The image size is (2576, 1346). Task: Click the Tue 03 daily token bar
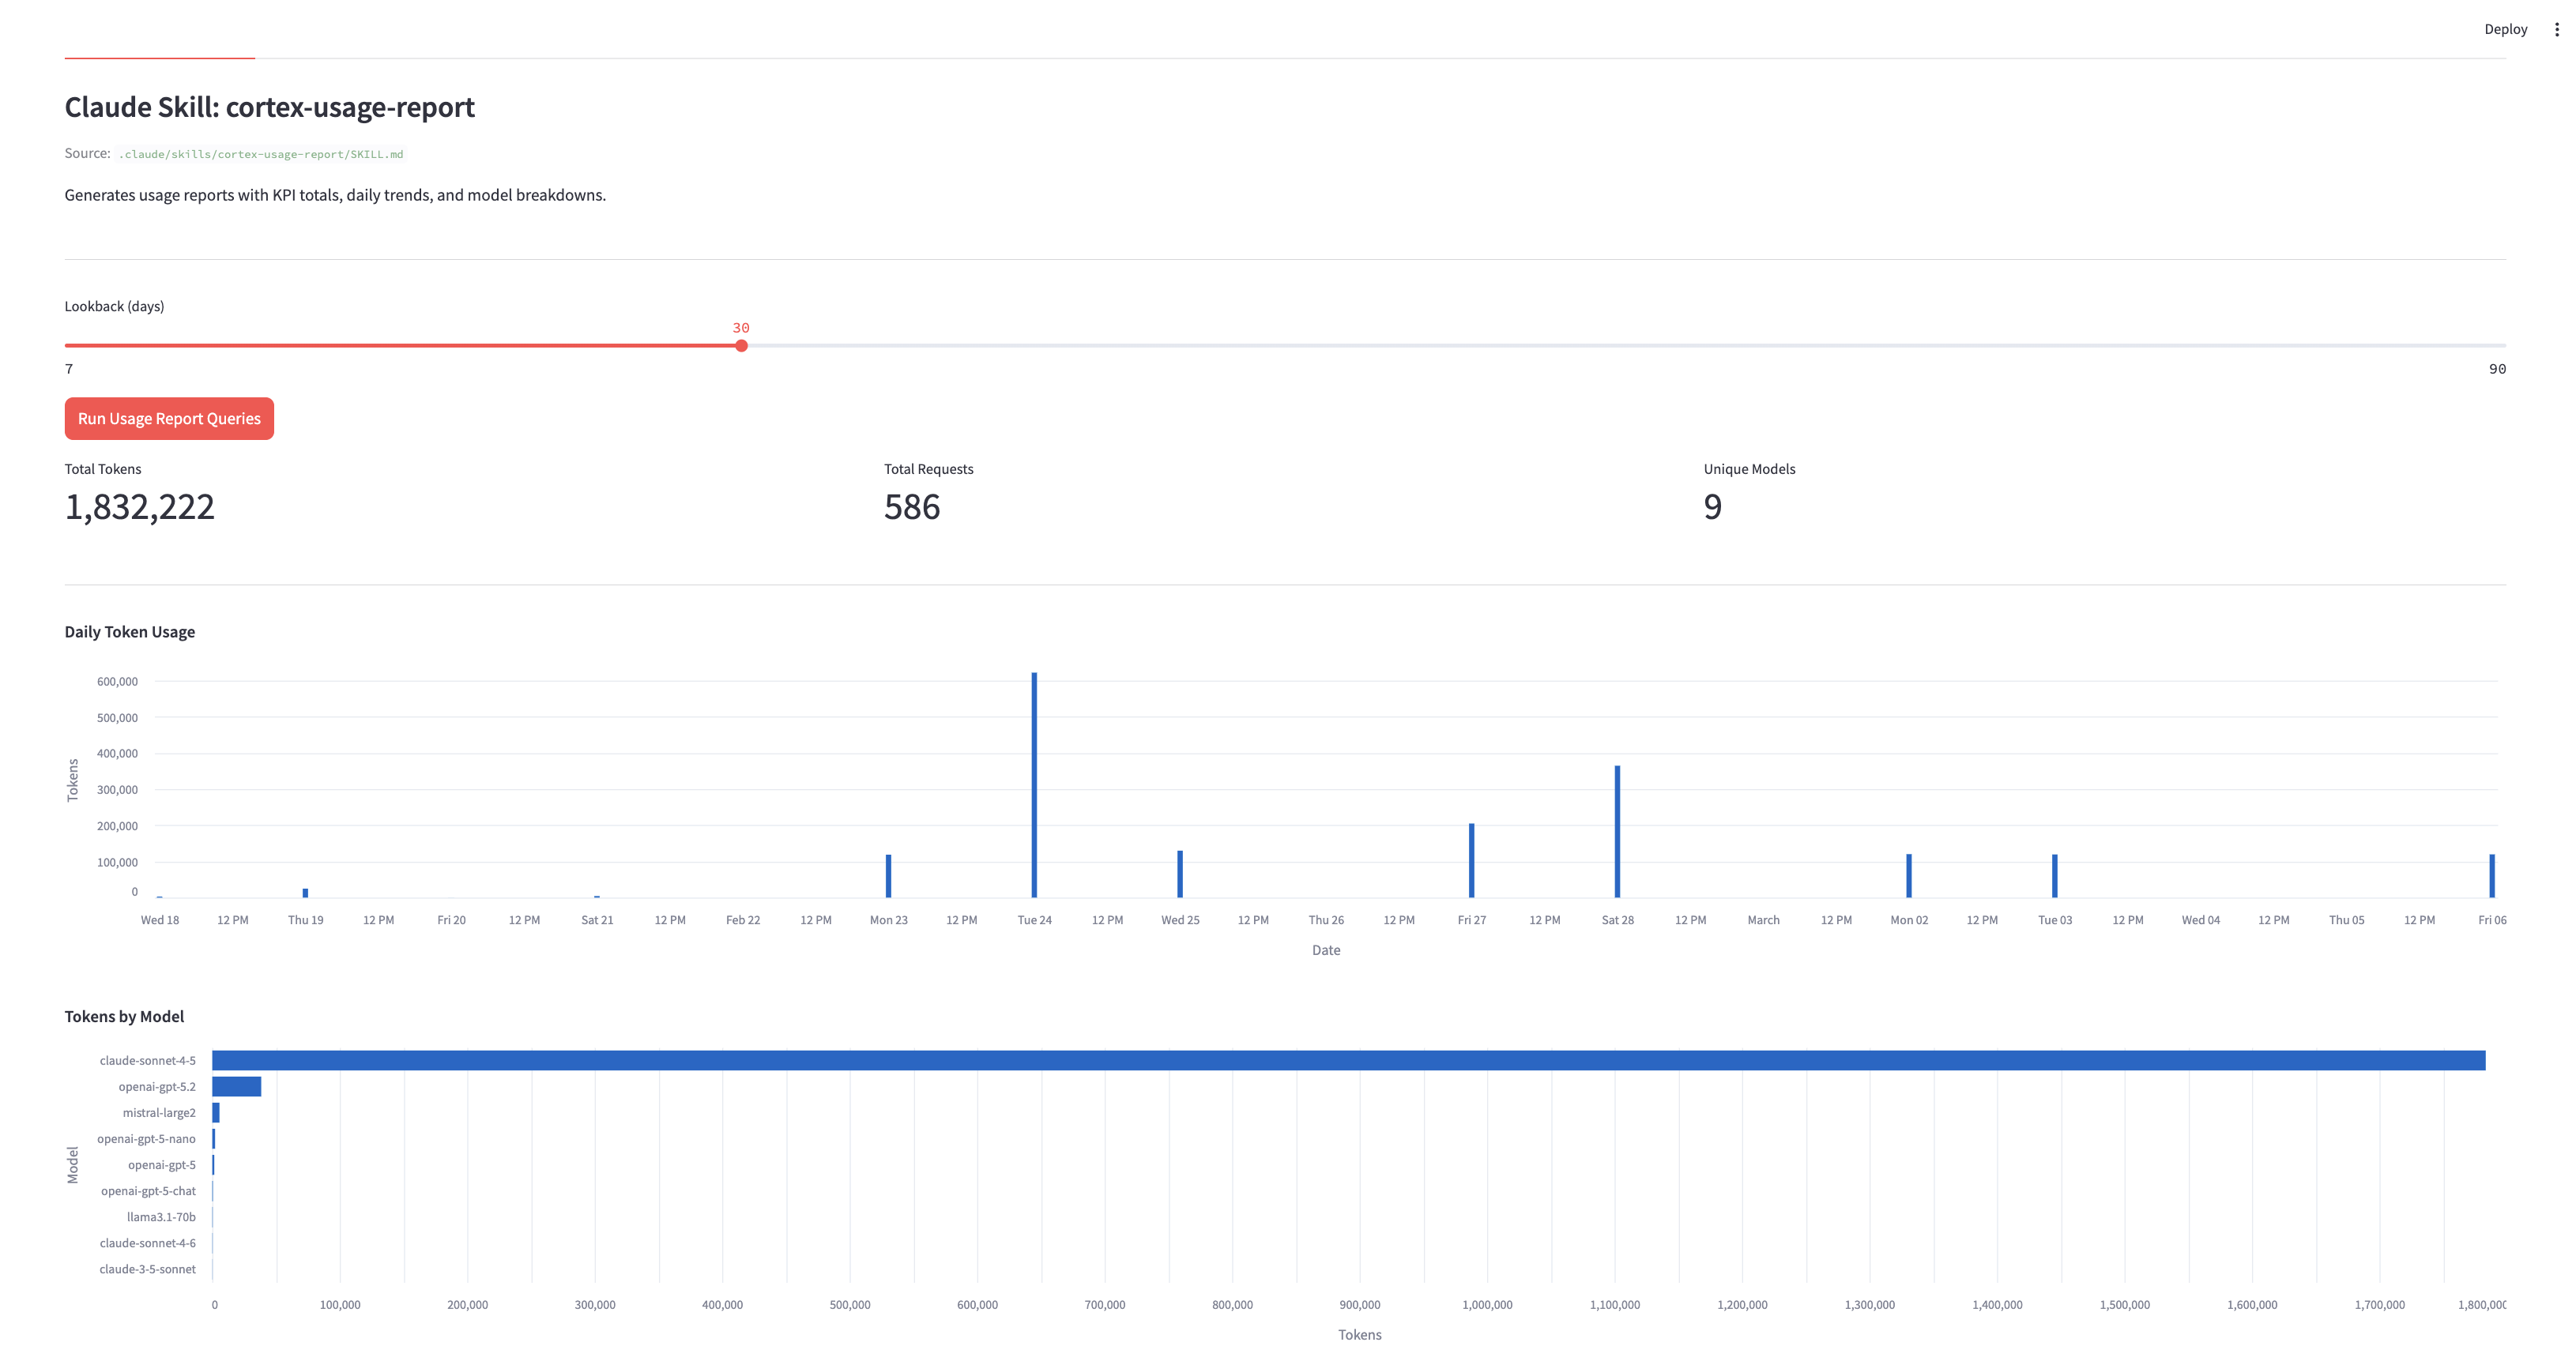(2054, 876)
